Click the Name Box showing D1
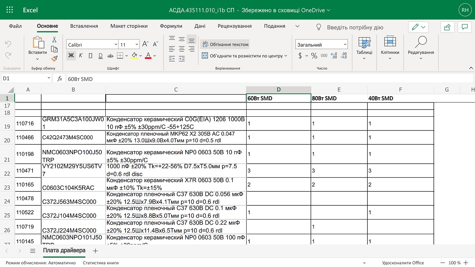The image size is (475, 267). pos(26,79)
